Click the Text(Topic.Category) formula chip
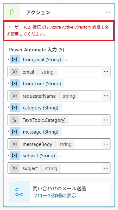This screenshot has width=118, height=210. pos(39,120)
